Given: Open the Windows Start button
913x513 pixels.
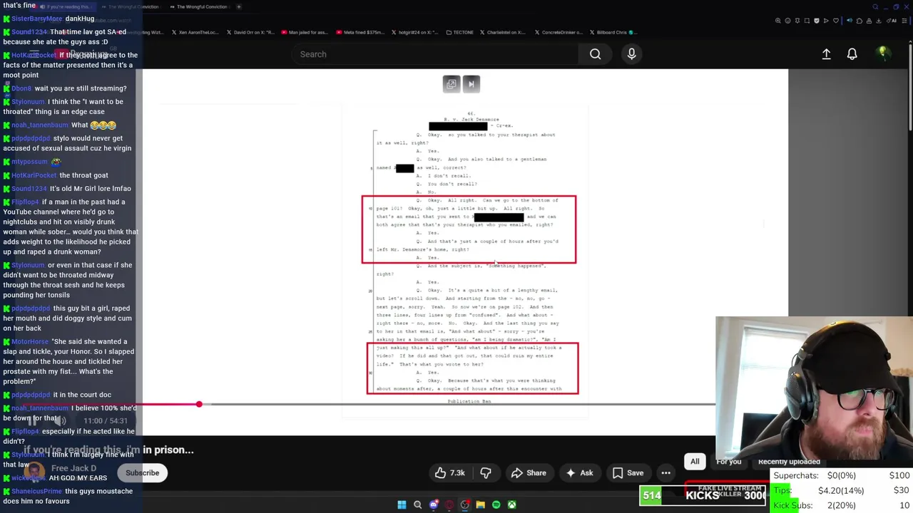Looking at the screenshot, I should [402, 504].
